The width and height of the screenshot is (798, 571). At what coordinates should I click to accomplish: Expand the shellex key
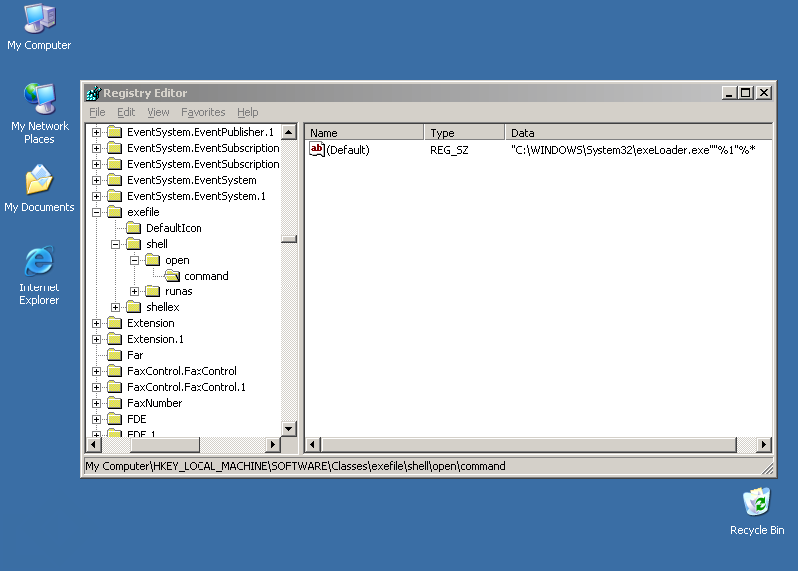click(x=115, y=307)
